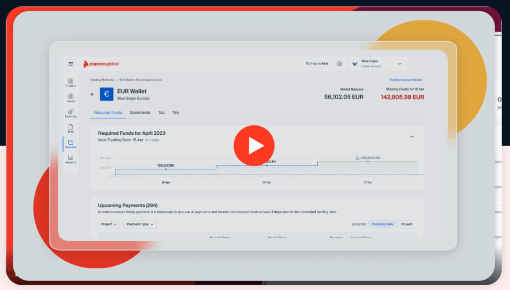Open the first Tab placeholder after Statements
The width and height of the screenshot is (510, 290).
[x=161, y=113]
